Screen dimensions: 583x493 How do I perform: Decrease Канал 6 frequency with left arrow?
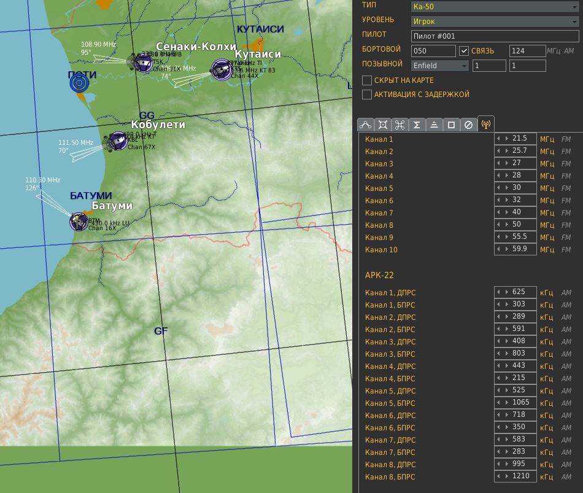coord(498,200)
